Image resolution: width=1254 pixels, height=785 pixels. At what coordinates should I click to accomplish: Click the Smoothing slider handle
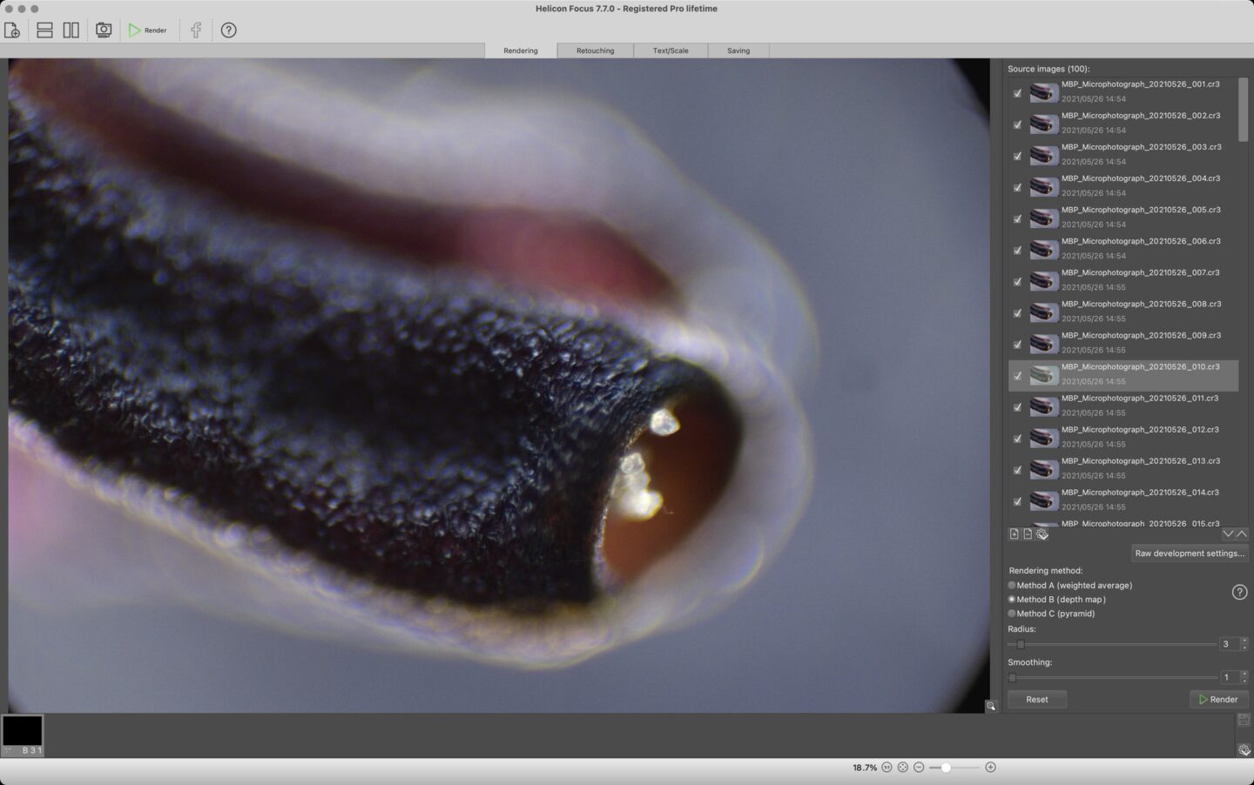click(1012, 678)
